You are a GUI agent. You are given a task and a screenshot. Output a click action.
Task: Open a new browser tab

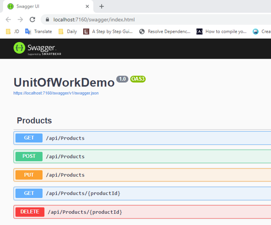101,7
